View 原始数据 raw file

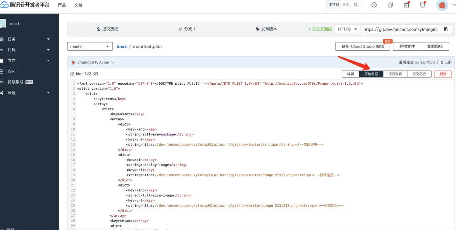[x=371, y=74]
